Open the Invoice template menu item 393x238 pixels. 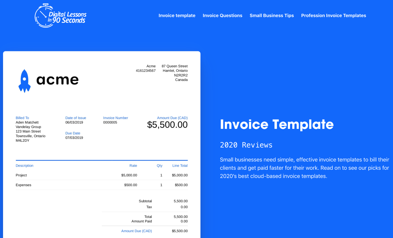177,15
